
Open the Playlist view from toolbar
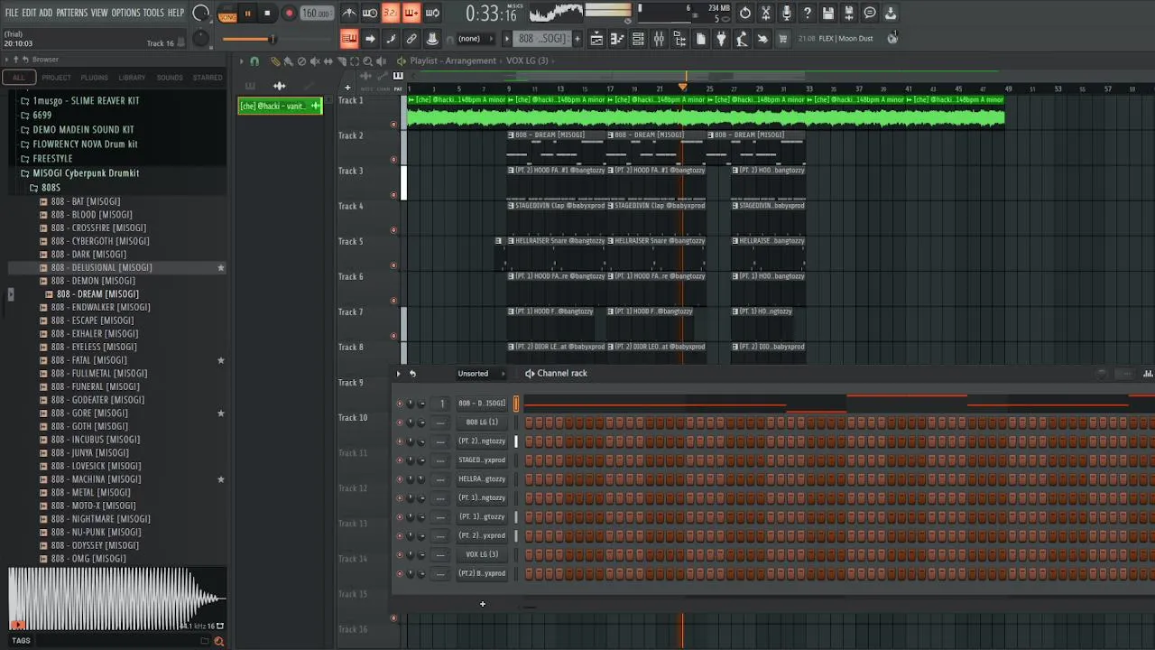pos(596,39)
